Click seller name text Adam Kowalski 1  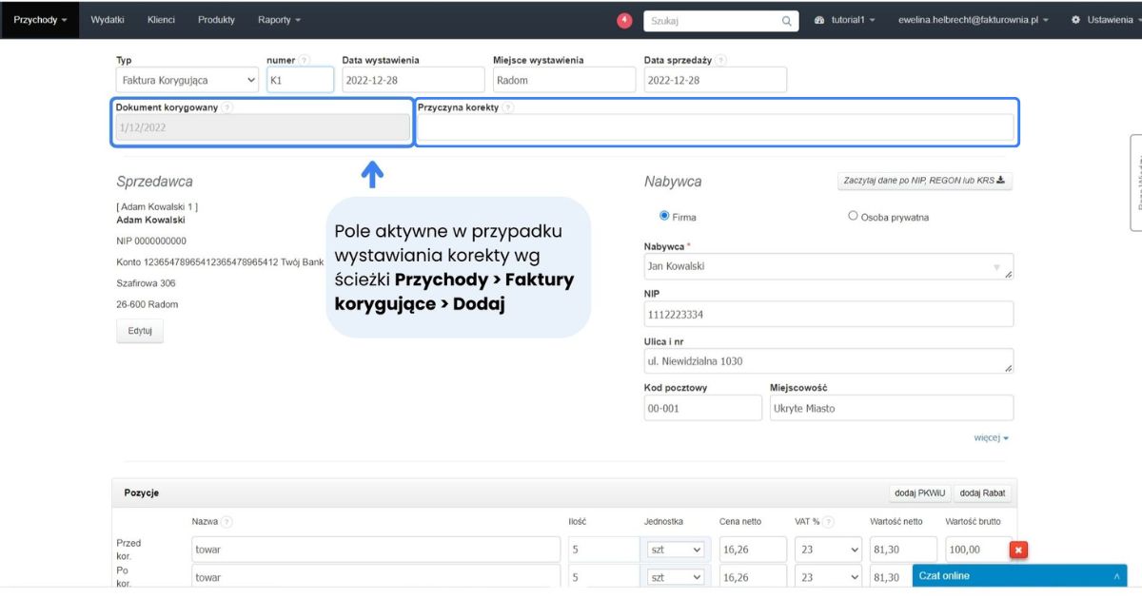point(157,206)
